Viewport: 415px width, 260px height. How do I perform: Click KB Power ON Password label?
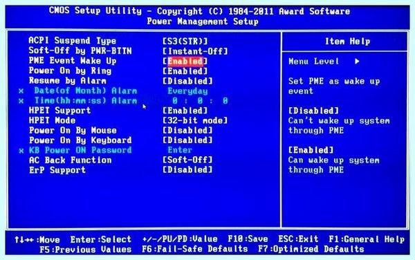80,150
